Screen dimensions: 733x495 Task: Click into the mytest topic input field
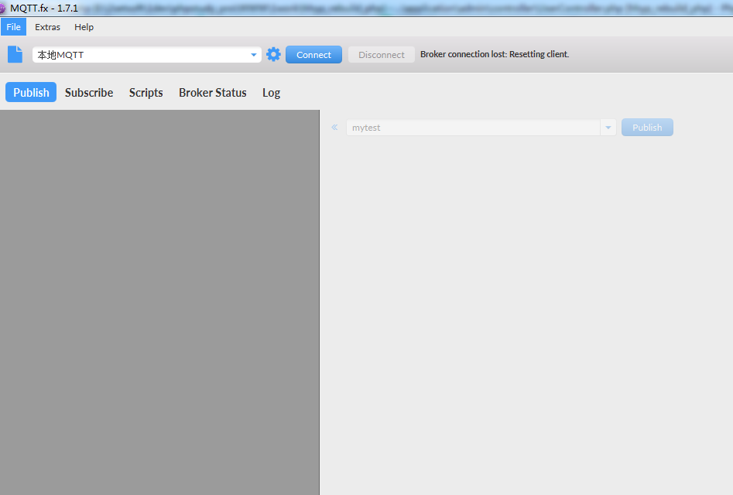tap(473, 128)
